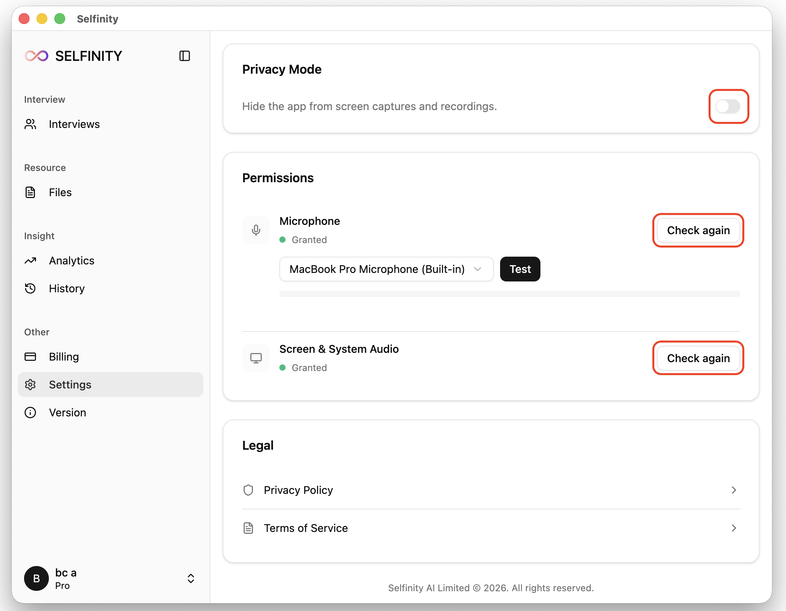Click the Billing card icon

pos(30,357)
